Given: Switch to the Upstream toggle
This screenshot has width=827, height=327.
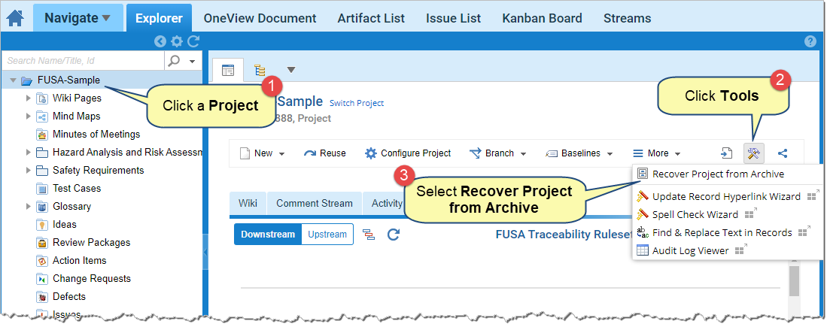Looking at the screenshot, I should pyautogui.click(x=327, y=235).
